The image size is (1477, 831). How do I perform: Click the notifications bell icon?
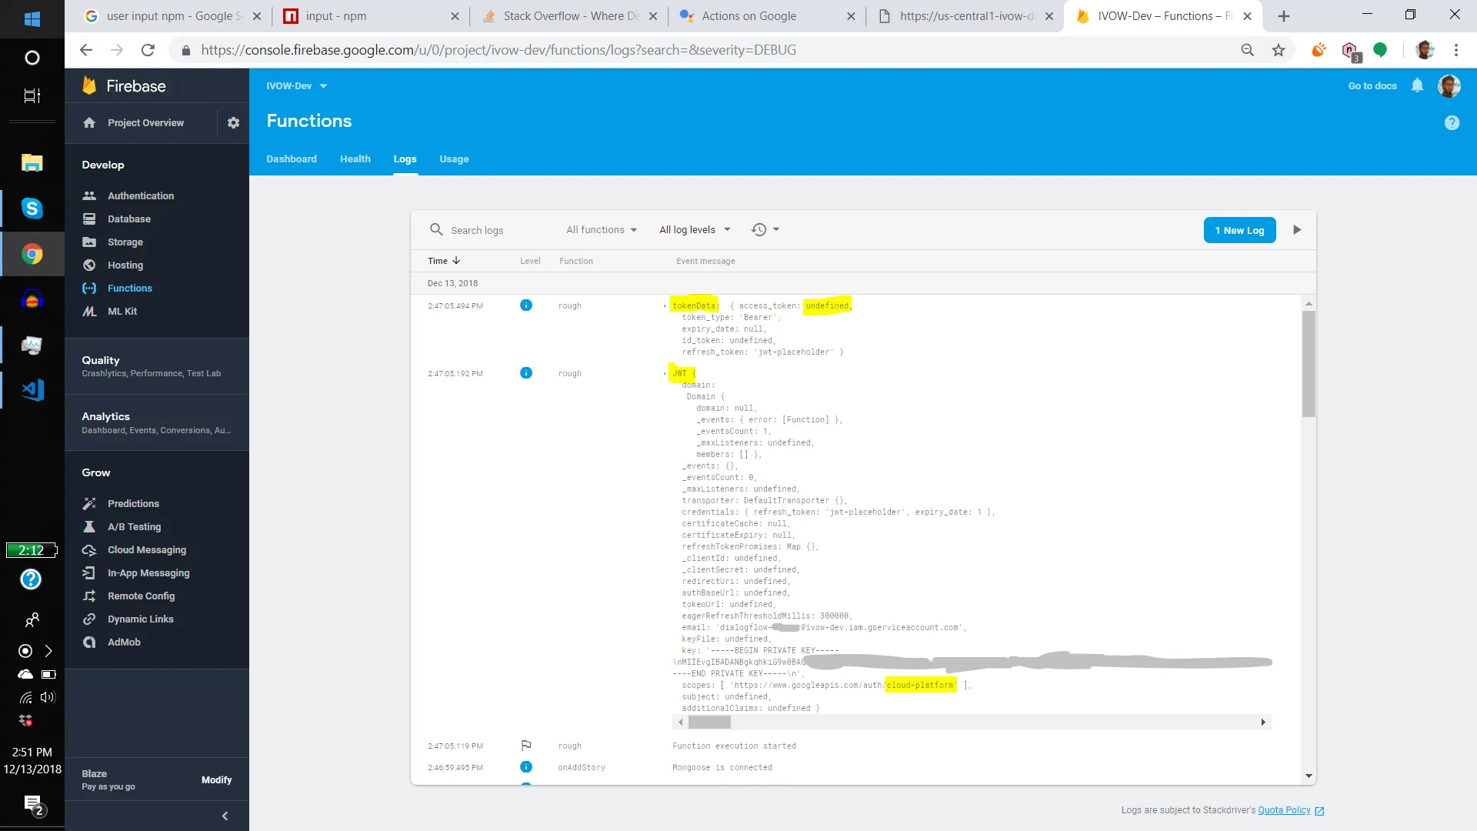point(1417,85)
